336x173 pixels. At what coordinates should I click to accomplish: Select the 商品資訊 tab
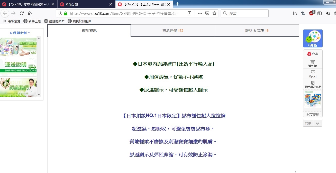(89, 31)
